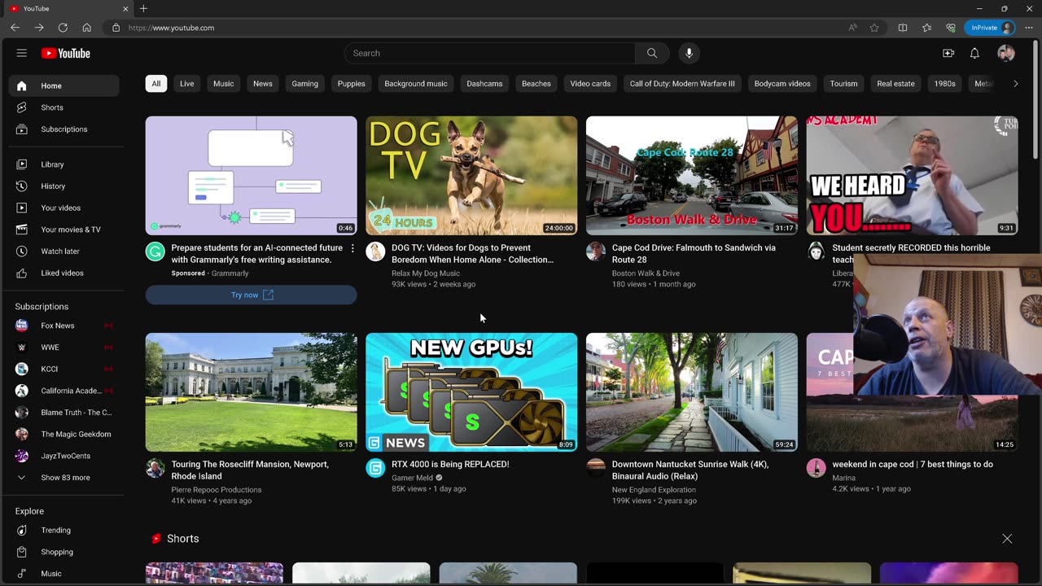This screenshot has height=586, width=1042.
Task: Show more category chips with right arrow
Action: point(1015,84)
